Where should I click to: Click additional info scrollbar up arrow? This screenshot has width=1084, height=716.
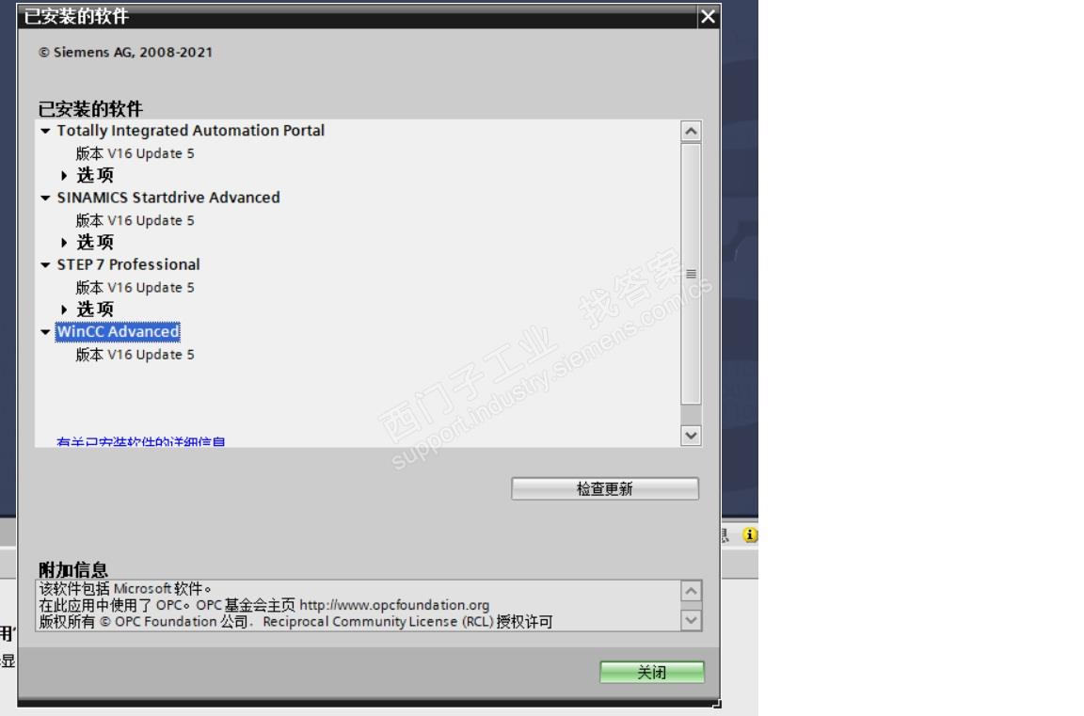point(692,591)
